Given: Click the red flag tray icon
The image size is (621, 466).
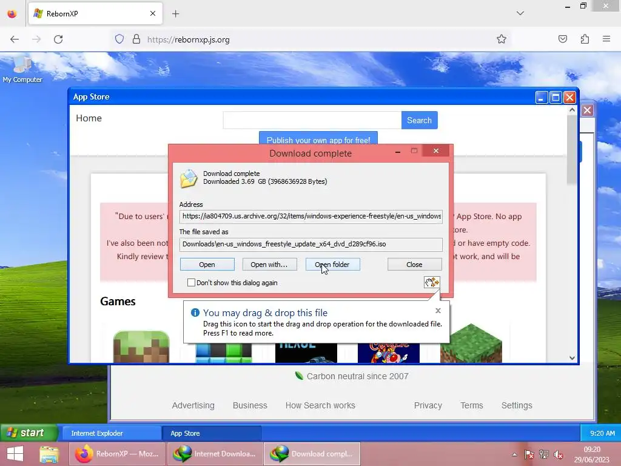Looking at the screenshot, I should click(x=529, y=454).
